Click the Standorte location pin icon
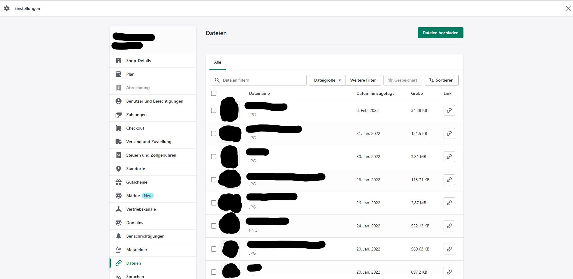This screenshot has height=279, width=573. (x=119, y=169)
